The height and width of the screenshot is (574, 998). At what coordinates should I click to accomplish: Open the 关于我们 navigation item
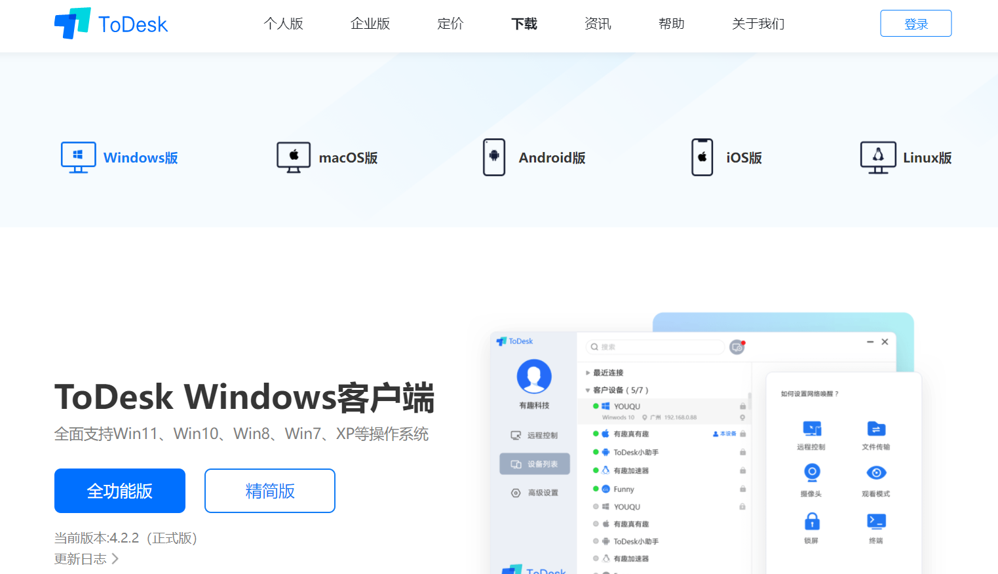(x=758, y=24)
